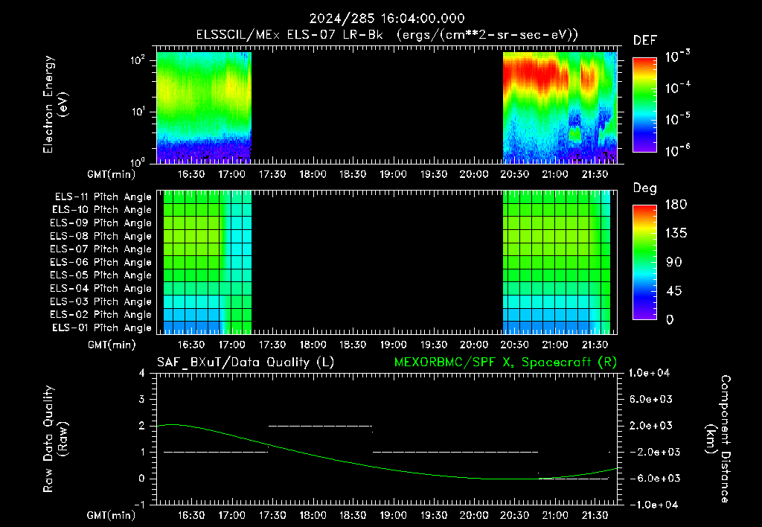Screen dimensions: 762x527
Task: Click the 135 value on Deg scale
Action: pyautogui.click(x=676, y=234)
